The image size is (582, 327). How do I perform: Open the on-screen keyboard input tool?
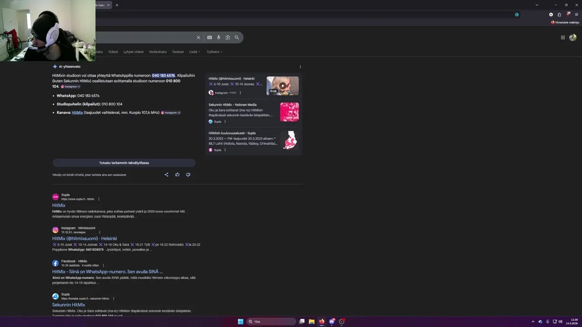coord(210,37)
